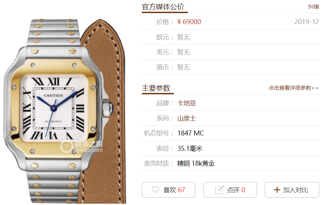Select the 主要参数 section heading
This screenshot has height=205, width=323.
(x=156, y=88)
